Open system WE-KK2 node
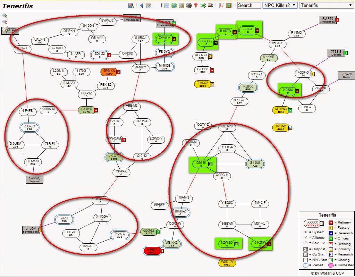Image resolution: width=355 pixels, height=277 pixels. (x=172, y=244)
